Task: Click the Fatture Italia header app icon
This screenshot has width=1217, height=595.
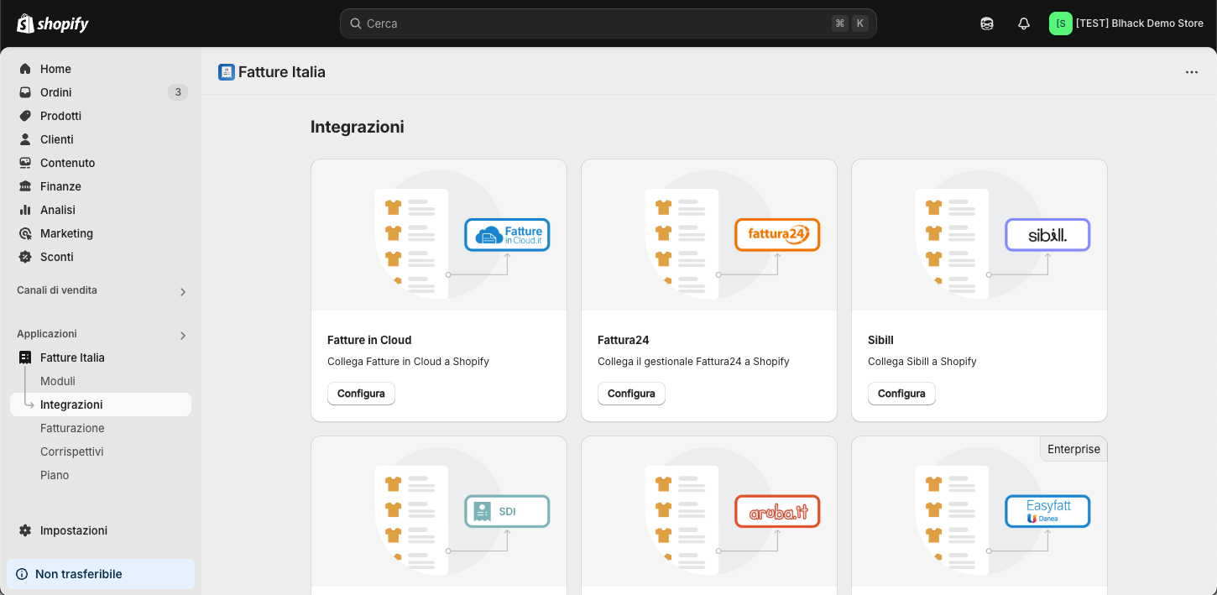Action: click(x=227, y=72)
